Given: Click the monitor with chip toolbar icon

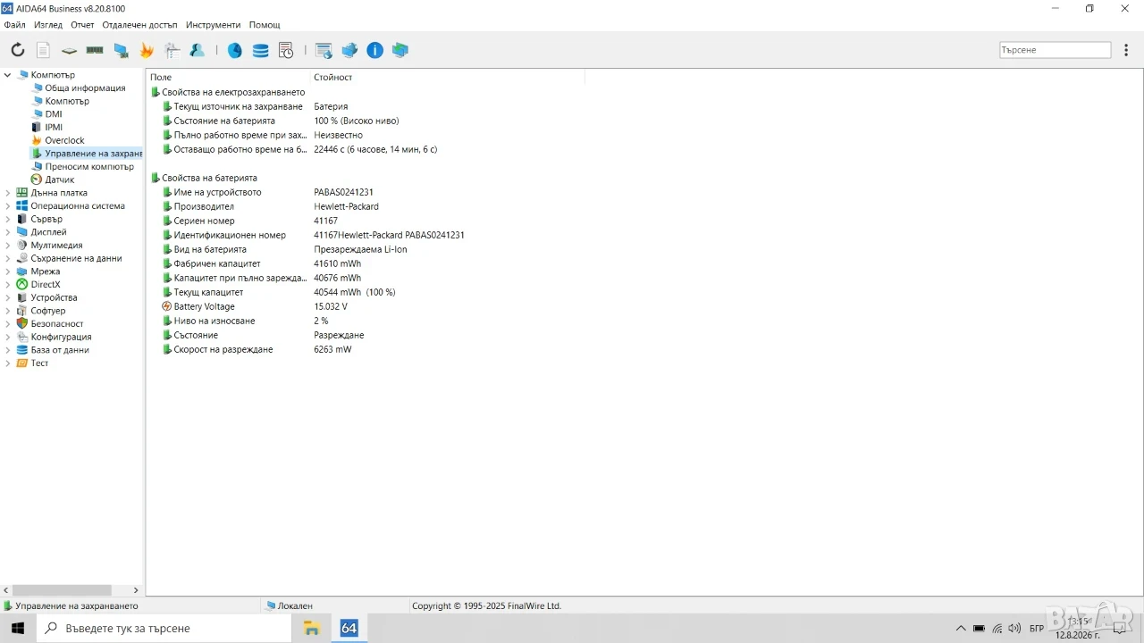Looking at the screenshot, I should click(x=121, y=50).
